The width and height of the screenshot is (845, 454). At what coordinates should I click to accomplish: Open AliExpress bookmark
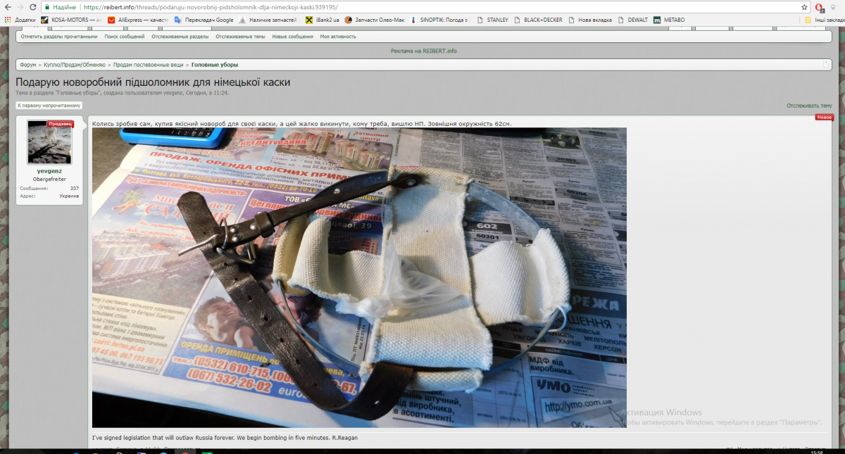click(139, 20)
